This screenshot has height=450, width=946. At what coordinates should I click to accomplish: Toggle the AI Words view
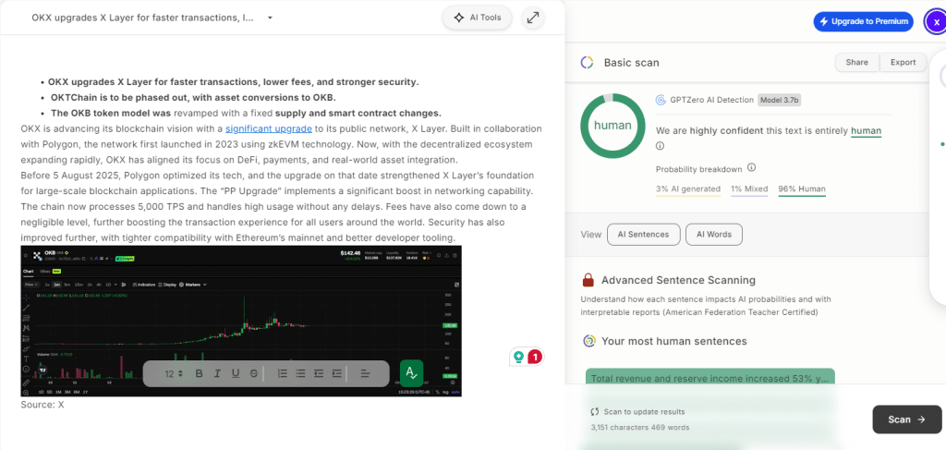(x=713, y=235)
